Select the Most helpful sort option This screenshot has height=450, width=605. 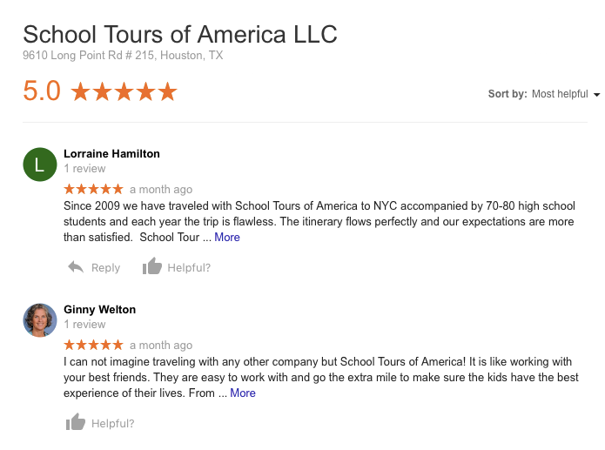[560, 94]
